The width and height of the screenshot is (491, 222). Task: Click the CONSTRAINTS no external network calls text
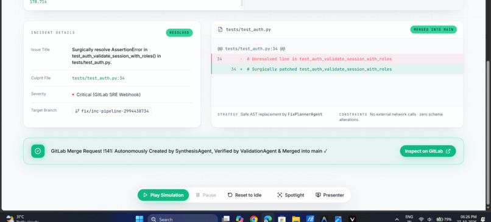(x=391, y=117)
